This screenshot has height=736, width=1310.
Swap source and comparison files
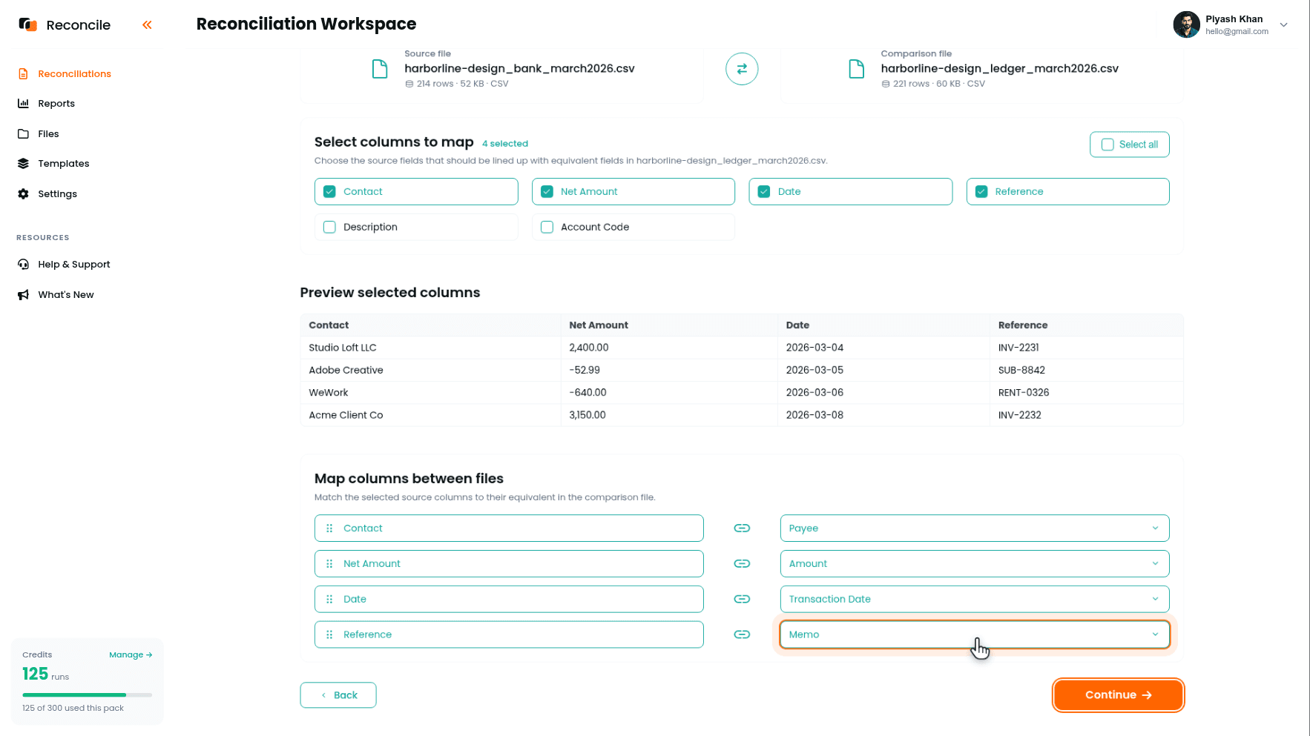742,69
